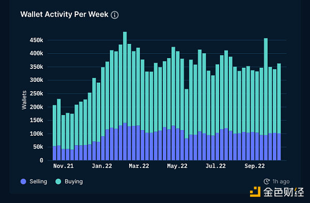The height and width of the screenshot is (203, 310).
Task: Click the first bar on the chart's left
Action: pyautogui.click(x=54, y=133)
